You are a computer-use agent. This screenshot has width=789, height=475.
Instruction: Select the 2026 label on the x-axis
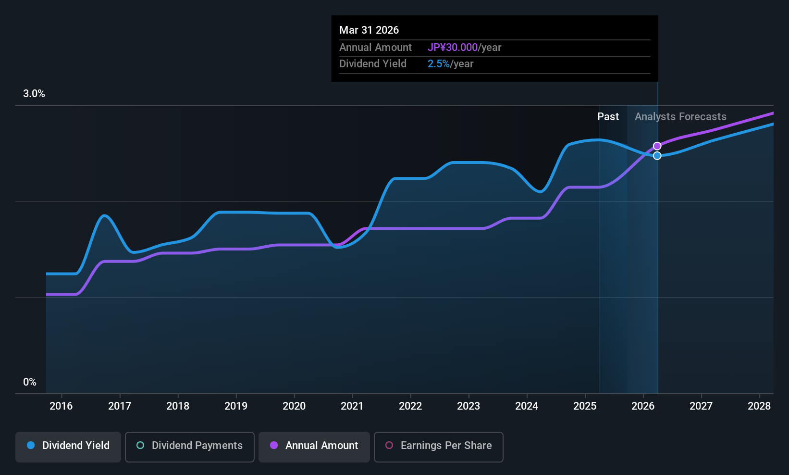click(643, 406)
